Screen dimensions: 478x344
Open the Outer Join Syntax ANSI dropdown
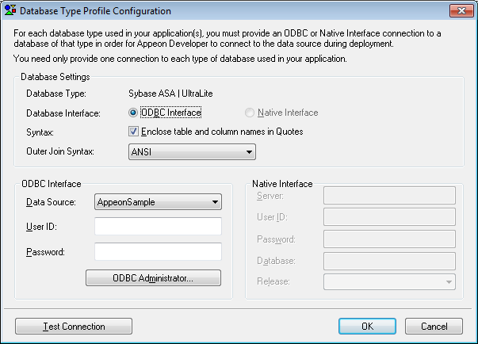click(x=192, y=151)
